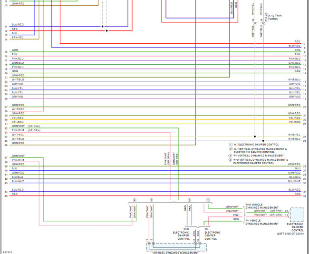The height and width of the screenshot is (254, 309).
Task: Click "(OR GRN)" note beside line 33
Action: (34, 130)
